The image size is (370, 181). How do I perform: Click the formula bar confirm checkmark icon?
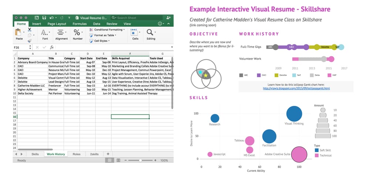[x=44, y=47]
